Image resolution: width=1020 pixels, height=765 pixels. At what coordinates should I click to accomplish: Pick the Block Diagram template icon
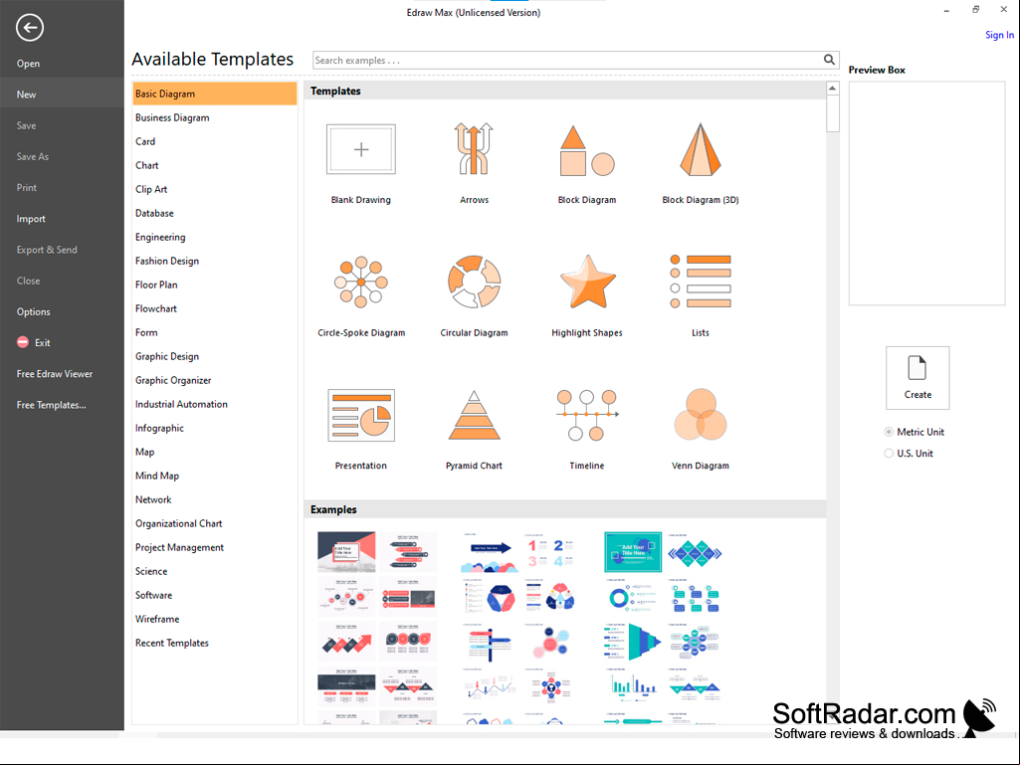(x=587, y=150)
